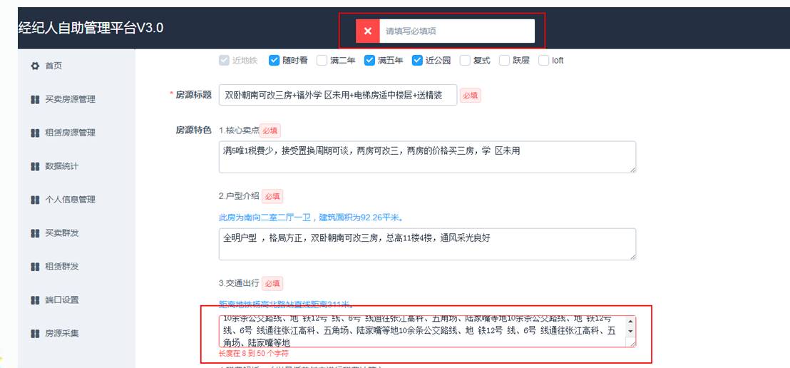This screenshot has width=790, height=368.
Task: Click the 买卖群发 sidebar icon
Action: [34, 233]
